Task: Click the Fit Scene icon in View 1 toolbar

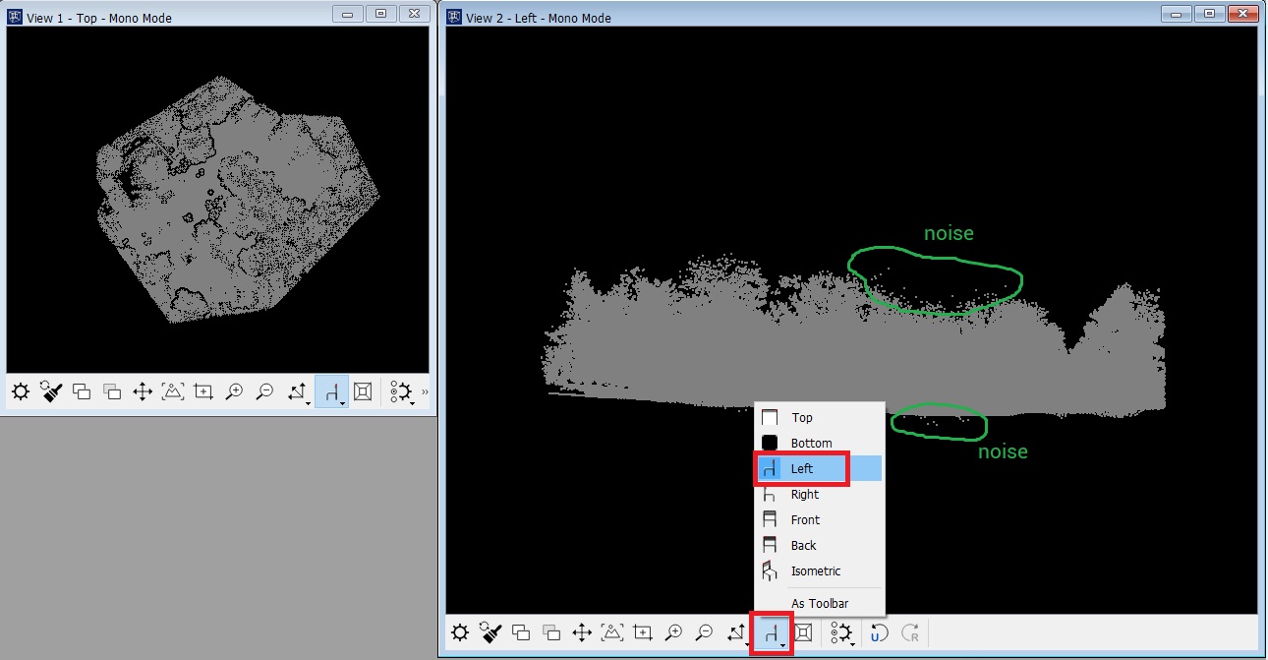Action: coord(172,391)
